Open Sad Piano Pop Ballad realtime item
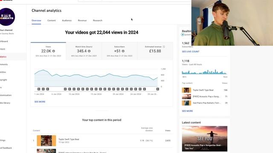The width and height of the screenshot is (273, 153). click(207, 103)
